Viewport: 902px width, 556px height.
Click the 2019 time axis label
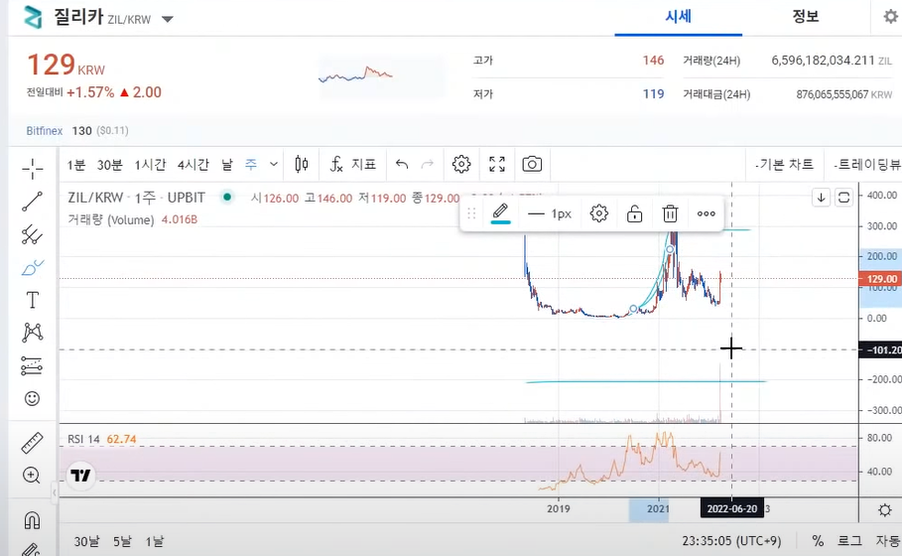[558, 508]
